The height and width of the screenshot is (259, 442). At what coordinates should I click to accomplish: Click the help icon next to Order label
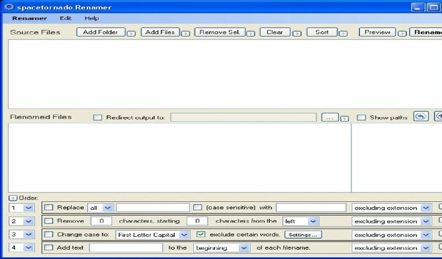tap(13, 198)
